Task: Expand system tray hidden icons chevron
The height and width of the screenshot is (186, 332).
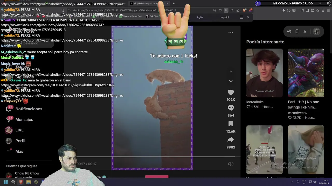Action: pyautogui.click(x=292, y=182)
